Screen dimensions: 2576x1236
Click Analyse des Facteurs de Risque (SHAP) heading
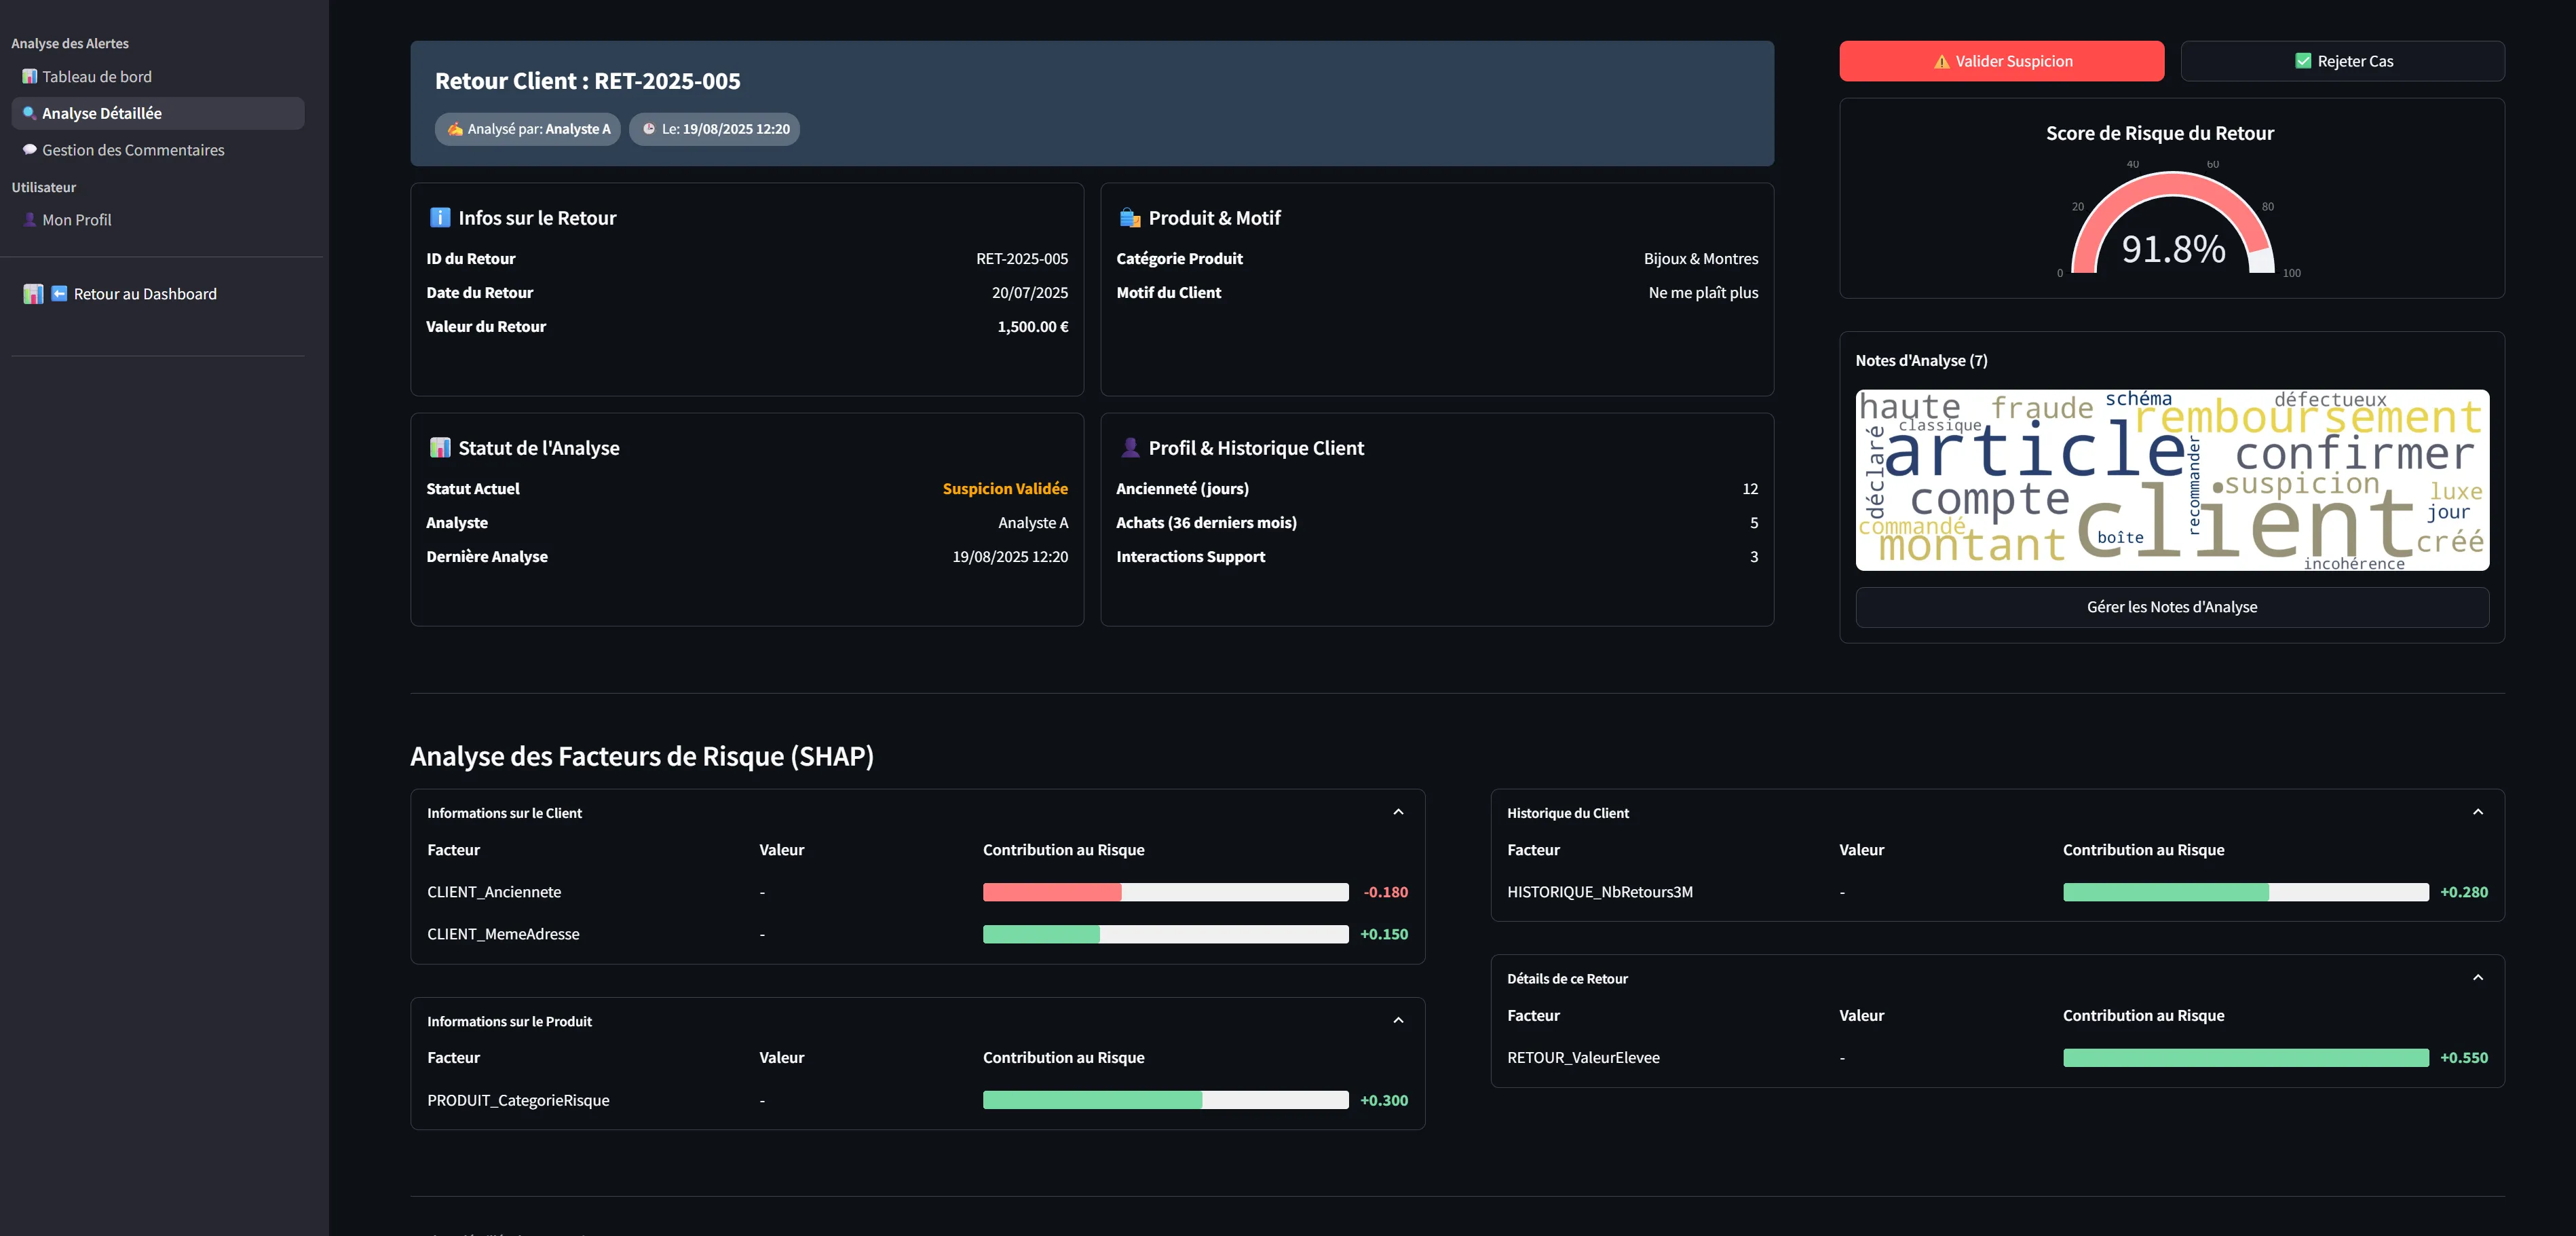pyautogui.click(x=642, y=756)
